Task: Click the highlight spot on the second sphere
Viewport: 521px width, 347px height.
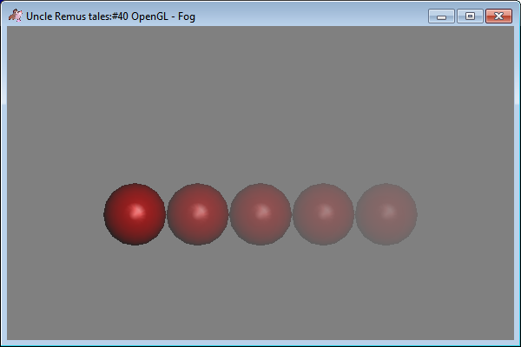Action: (200, 211)
